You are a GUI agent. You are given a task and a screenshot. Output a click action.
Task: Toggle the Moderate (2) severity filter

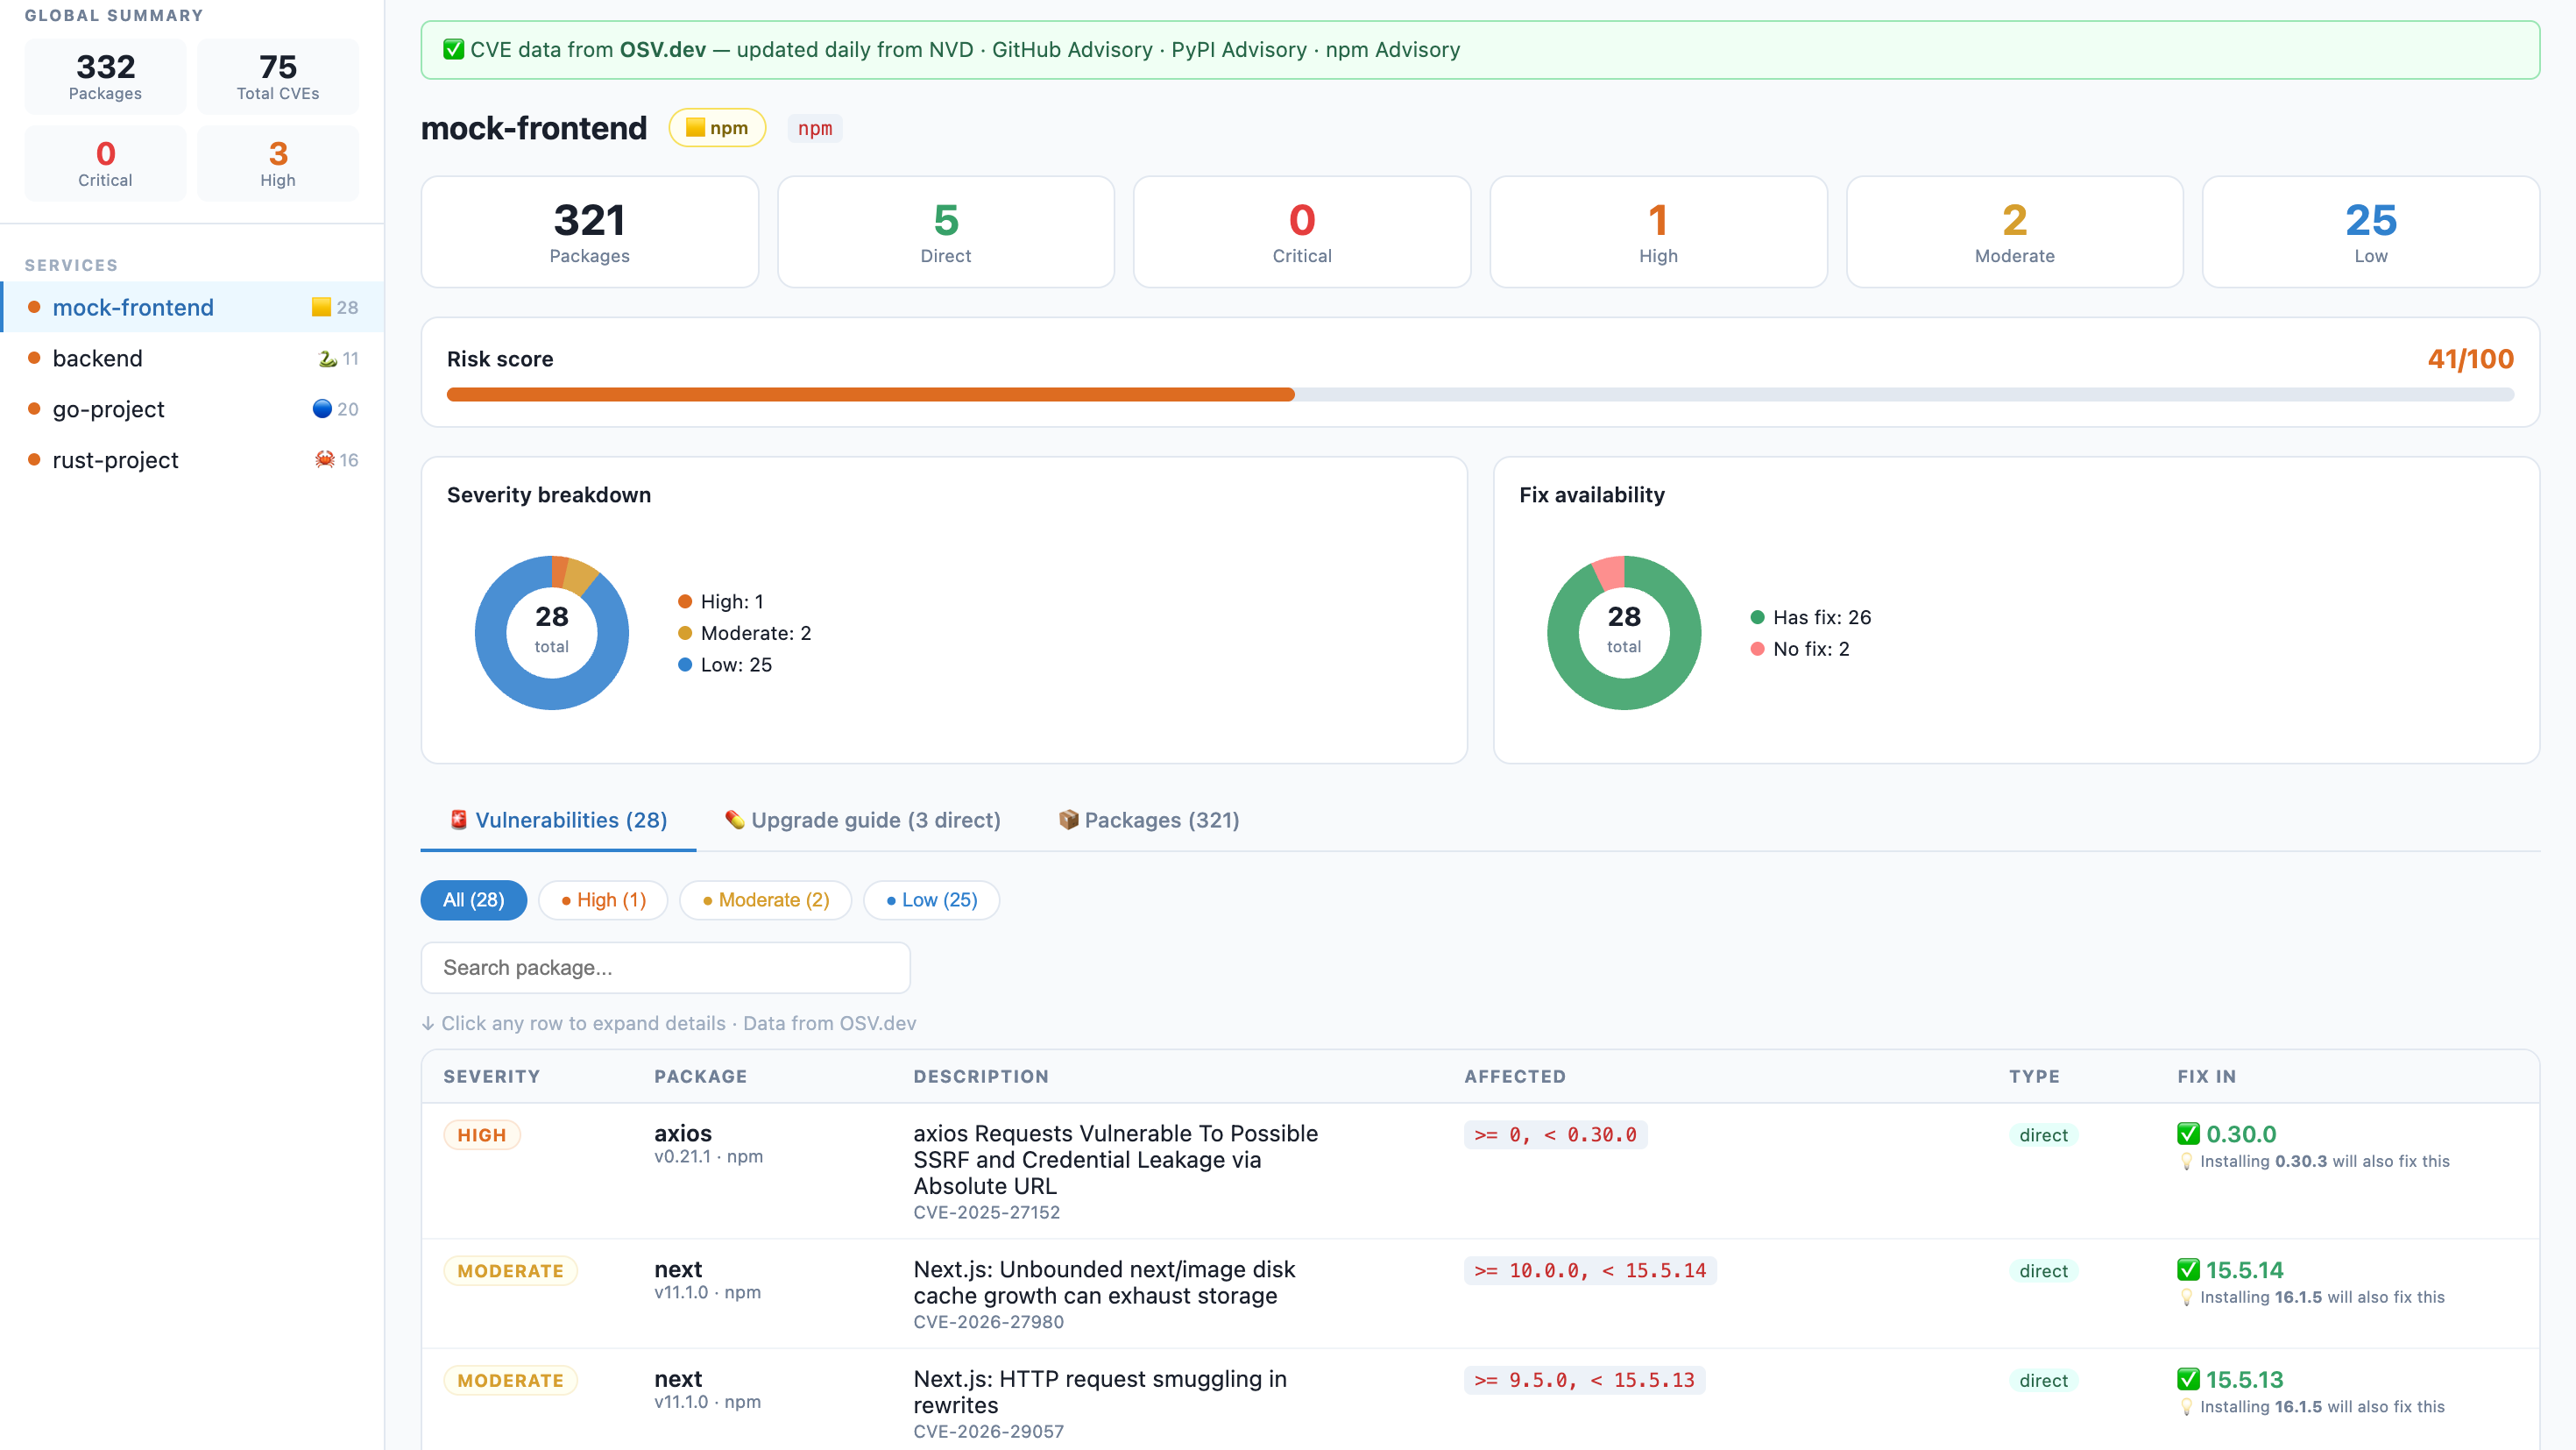(x=765, y=899)
